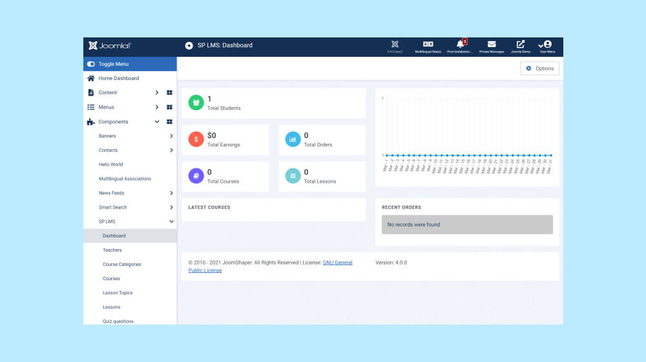The width and height of the screenshot is (646, 362).
Task: Select Teachers under SP LMS
Action: [x=112, y=250]
